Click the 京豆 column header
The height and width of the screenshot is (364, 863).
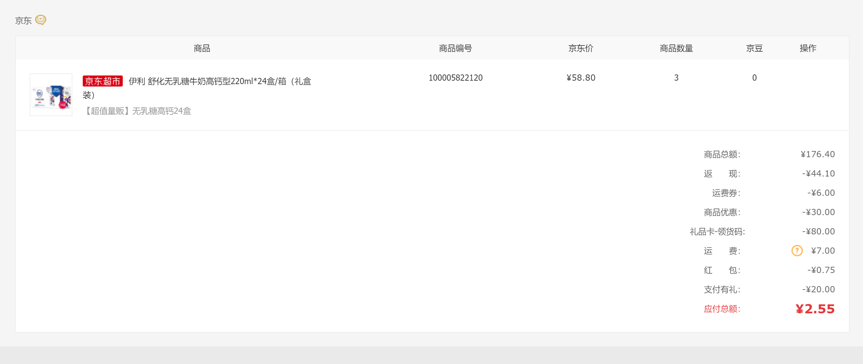click(x=754, y=48)
